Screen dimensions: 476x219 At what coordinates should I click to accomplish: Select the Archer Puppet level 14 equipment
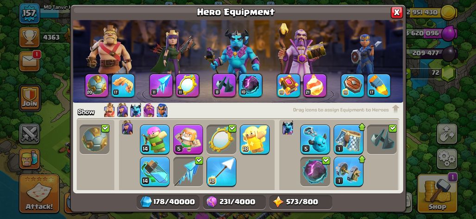coord(155,139)
